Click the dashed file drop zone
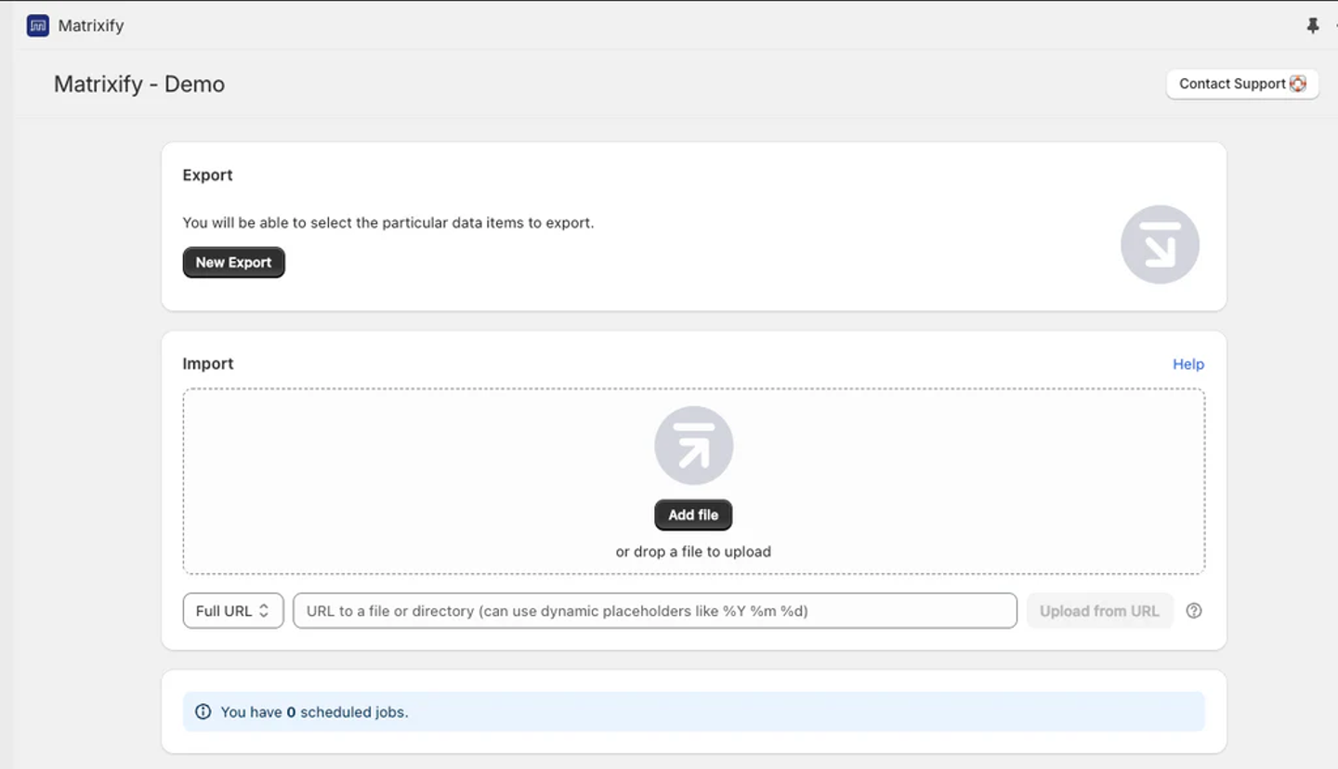This screenshot has height=769, width=1338. tap(418, 483)
